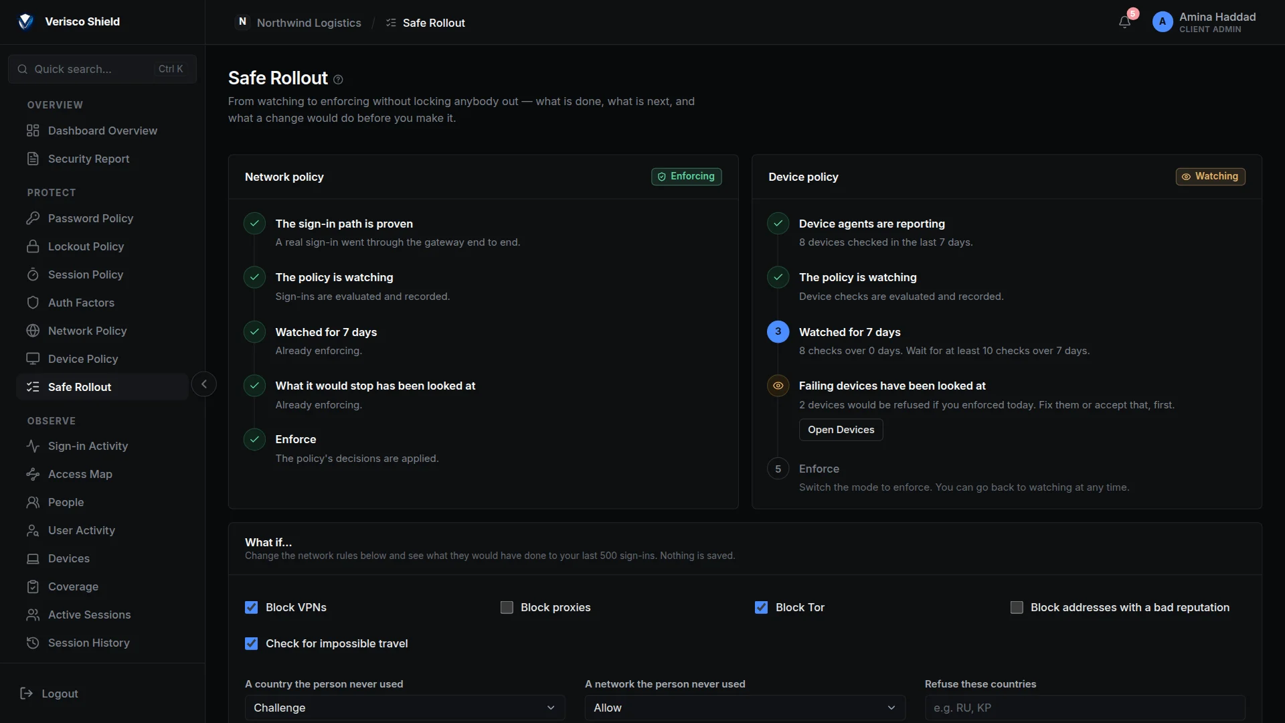
Task: Open the country never used Challenge dropdown
Action: point(405,708)
